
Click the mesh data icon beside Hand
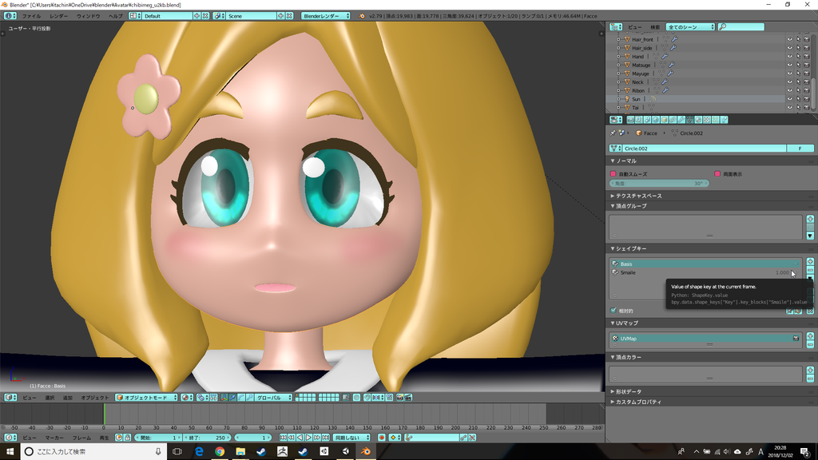(x=657, y=57)
